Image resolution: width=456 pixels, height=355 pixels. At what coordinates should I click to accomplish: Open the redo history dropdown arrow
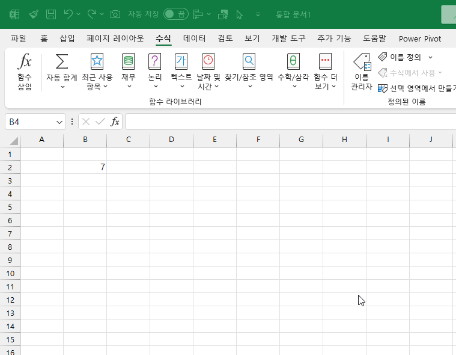click(x=102, y=14)
